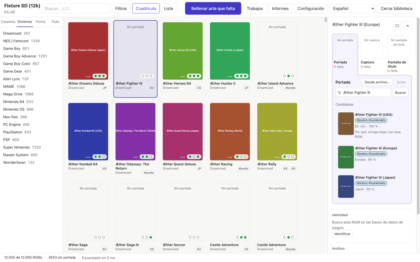Select WonderSwan system
Viewport: 420px width, 262px height.
click(x=31, y=162)
